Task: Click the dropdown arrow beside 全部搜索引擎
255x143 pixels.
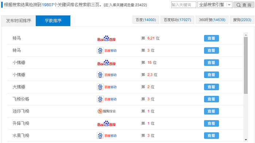Action: [x=229, y=5]
